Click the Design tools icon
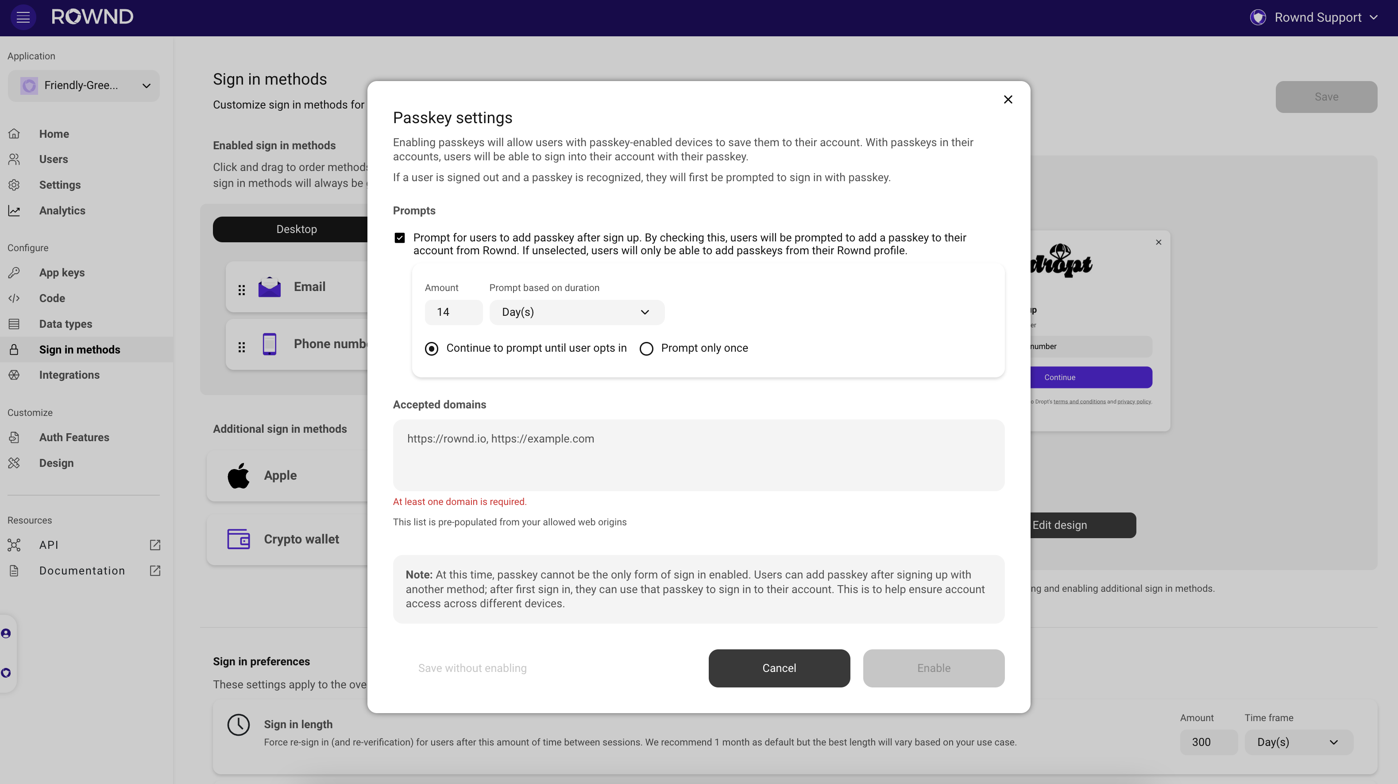 click(15, 463)
